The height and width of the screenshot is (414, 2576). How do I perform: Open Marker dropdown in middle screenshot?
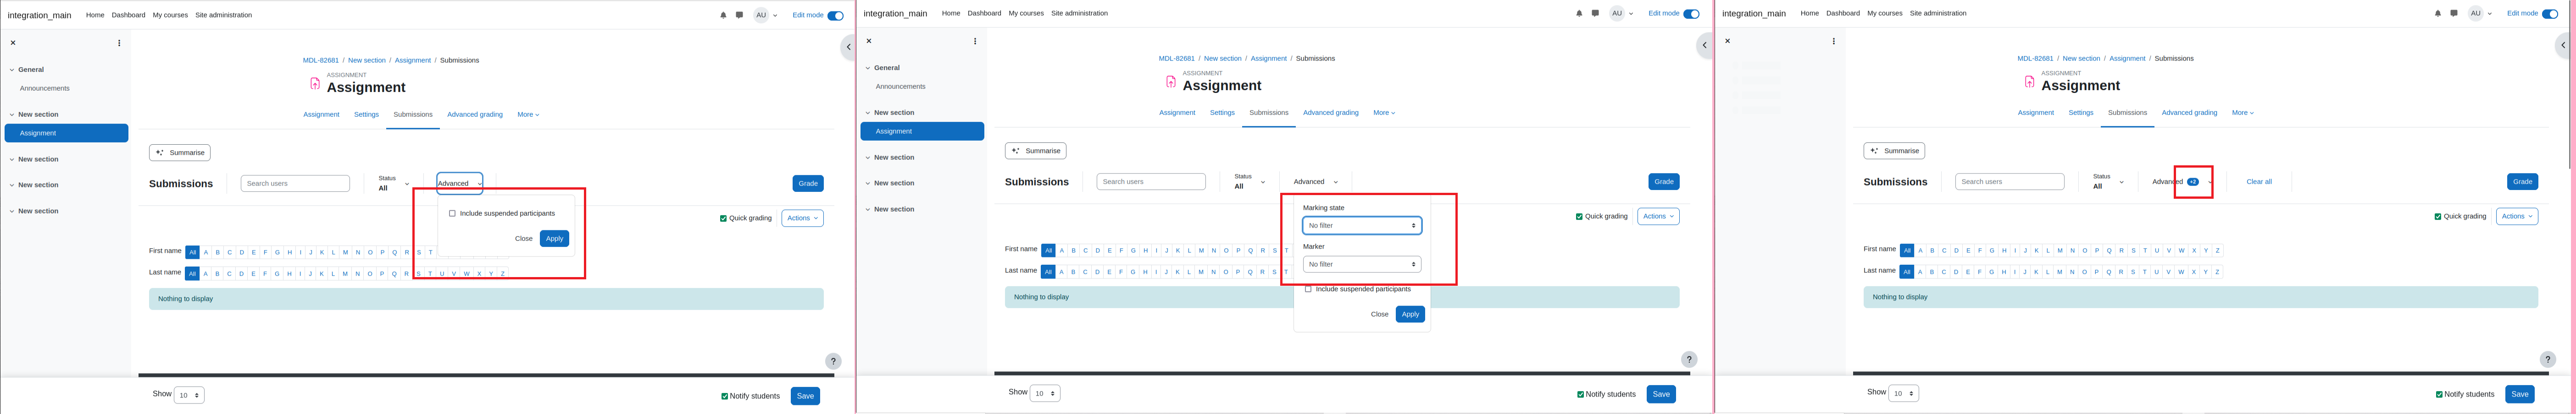click(1362, 264)
